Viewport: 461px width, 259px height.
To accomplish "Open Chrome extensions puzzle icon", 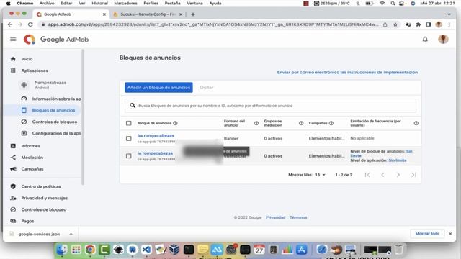I will click(418, 24).
